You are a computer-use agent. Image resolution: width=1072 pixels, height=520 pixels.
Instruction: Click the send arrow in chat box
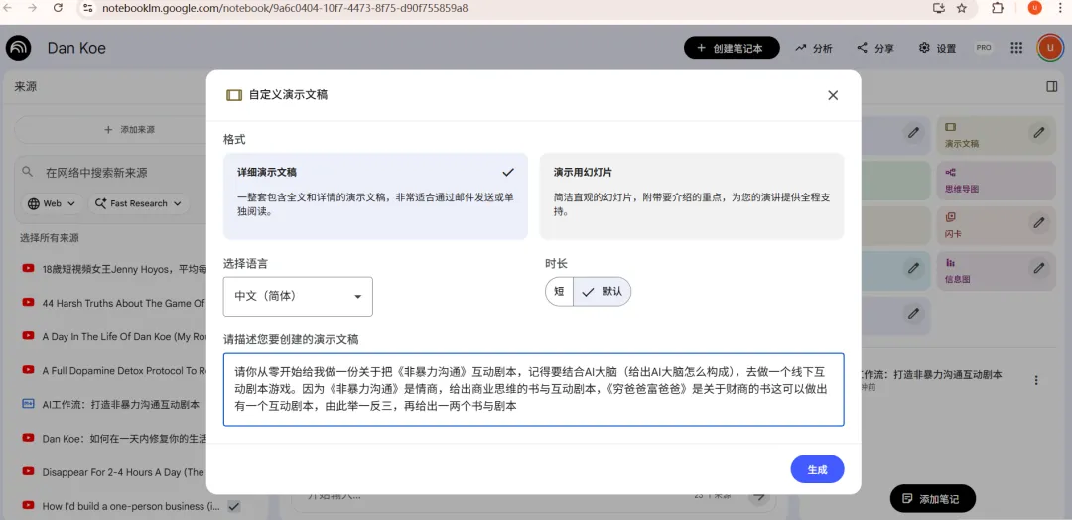759,497
